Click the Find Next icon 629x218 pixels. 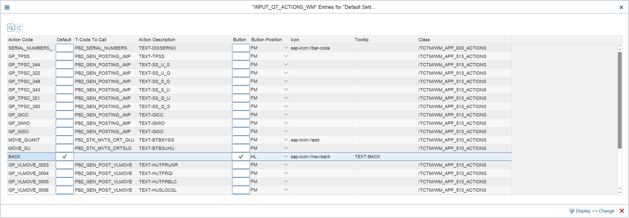pyautogui.click(x=19, y=28)
